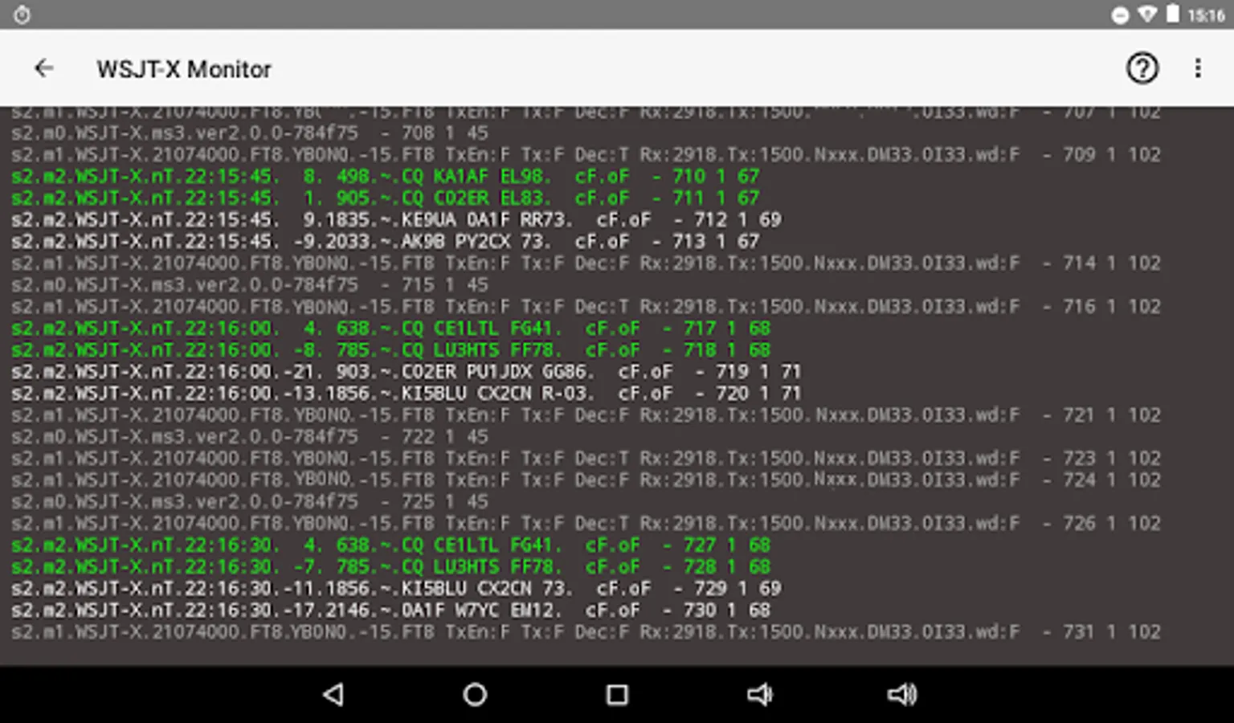Select the status log line numbered 714
This screenshot has width=1234, height=723.
(x=586, y=263)
